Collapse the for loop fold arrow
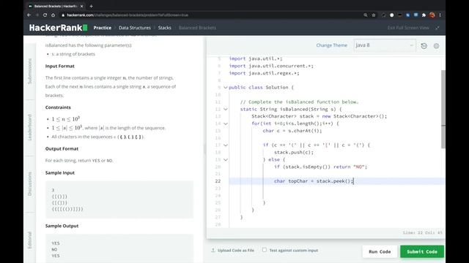Viewport: 469px width, 263px height. (x=226, y=123)
